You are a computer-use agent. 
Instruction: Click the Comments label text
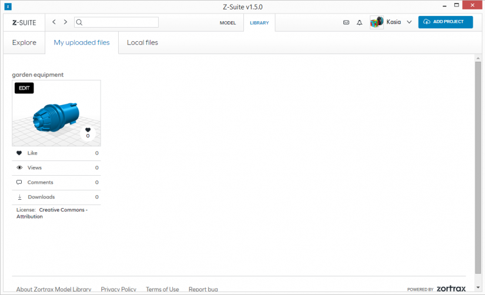point(40,182)
